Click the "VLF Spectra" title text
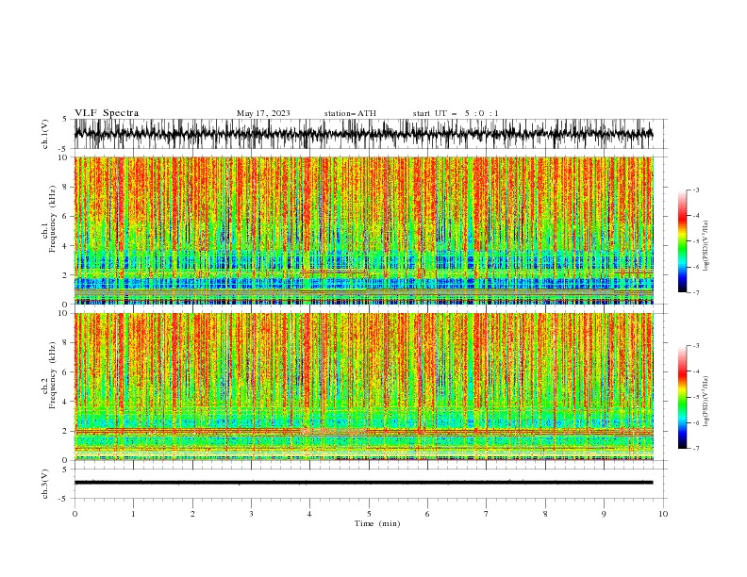747x577 pixels. pos(107,113)
